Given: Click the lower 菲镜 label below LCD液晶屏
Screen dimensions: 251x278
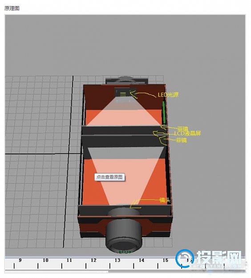Looking at the screenshot, I should point(182,140).
